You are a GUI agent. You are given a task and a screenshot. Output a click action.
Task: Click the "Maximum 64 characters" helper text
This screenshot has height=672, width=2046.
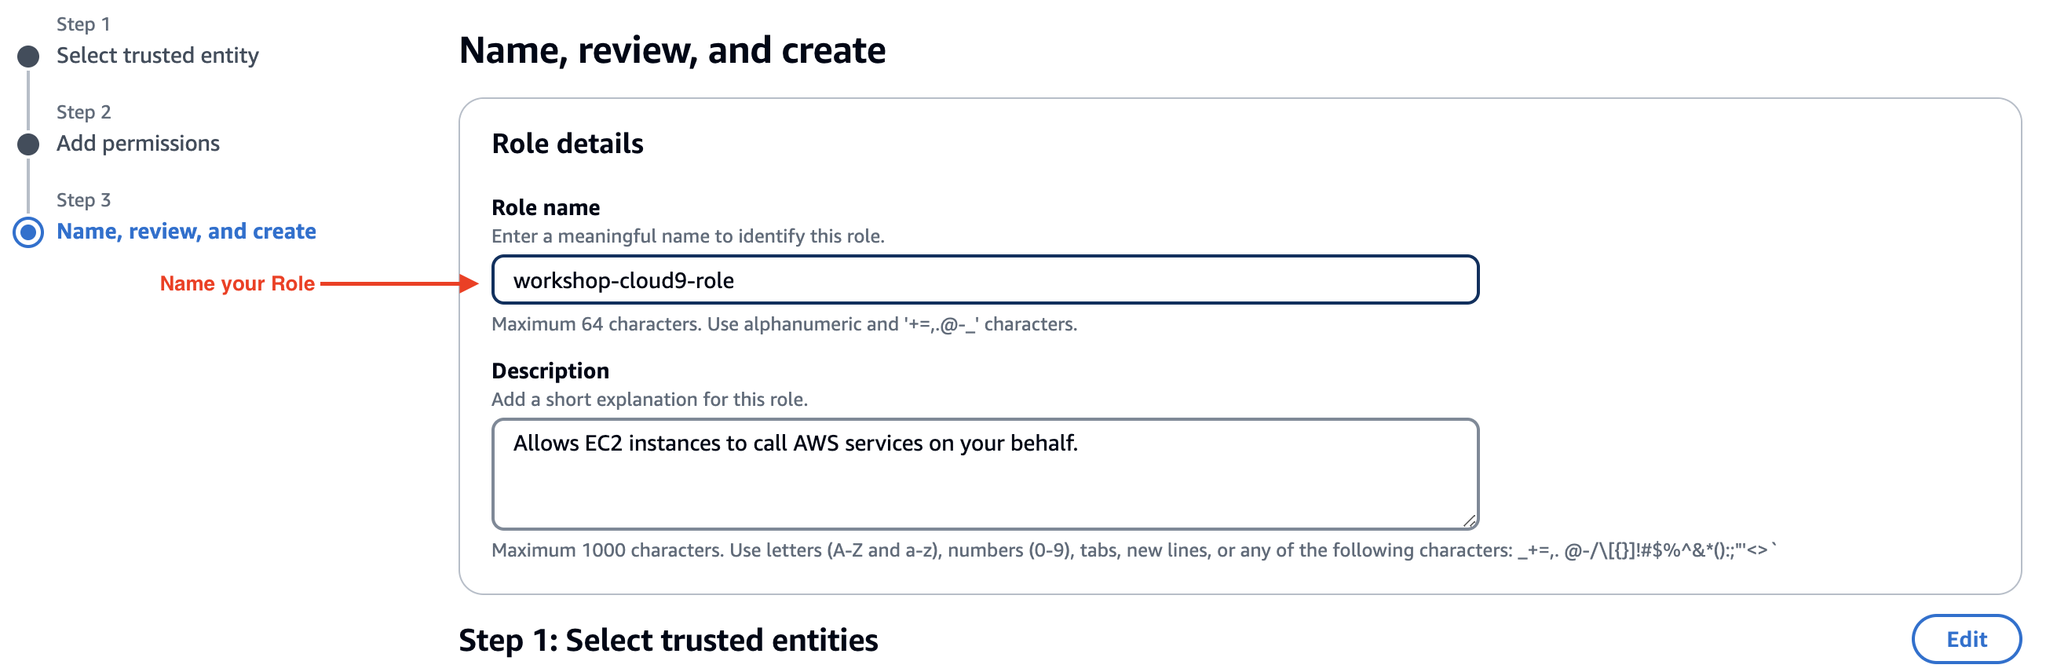pos(785,323)
